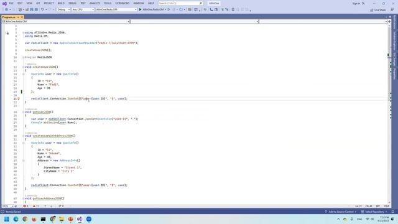This screenshot has height=224, width=398.
Task: Click the Save toolbar icon
Action: [x=32, y=10]
